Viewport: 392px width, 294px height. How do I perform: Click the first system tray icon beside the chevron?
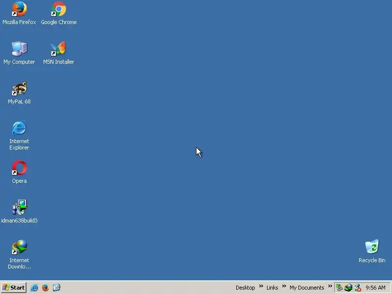(339, 288)
